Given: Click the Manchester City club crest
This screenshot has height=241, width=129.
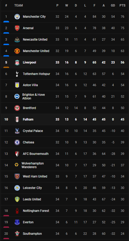Looking at the screenshot, I should tap(17, 17).
